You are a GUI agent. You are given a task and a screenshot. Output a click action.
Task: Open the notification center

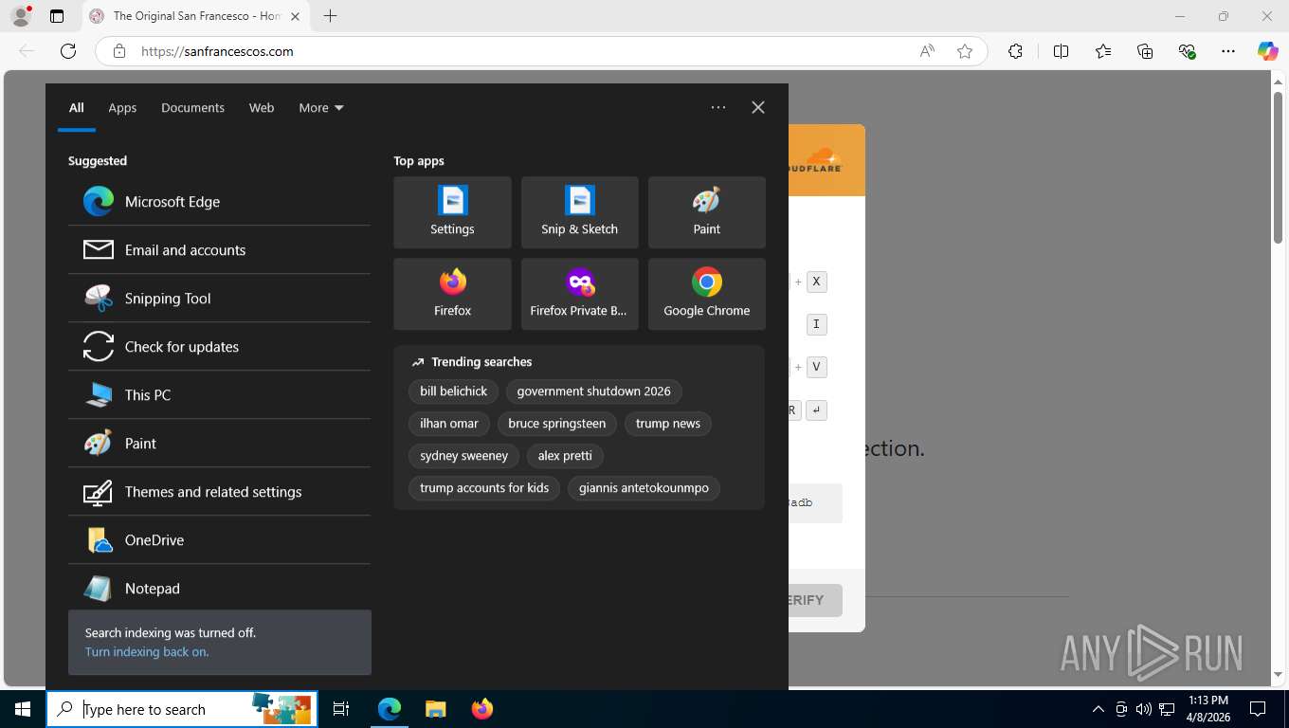point(1258,709)
